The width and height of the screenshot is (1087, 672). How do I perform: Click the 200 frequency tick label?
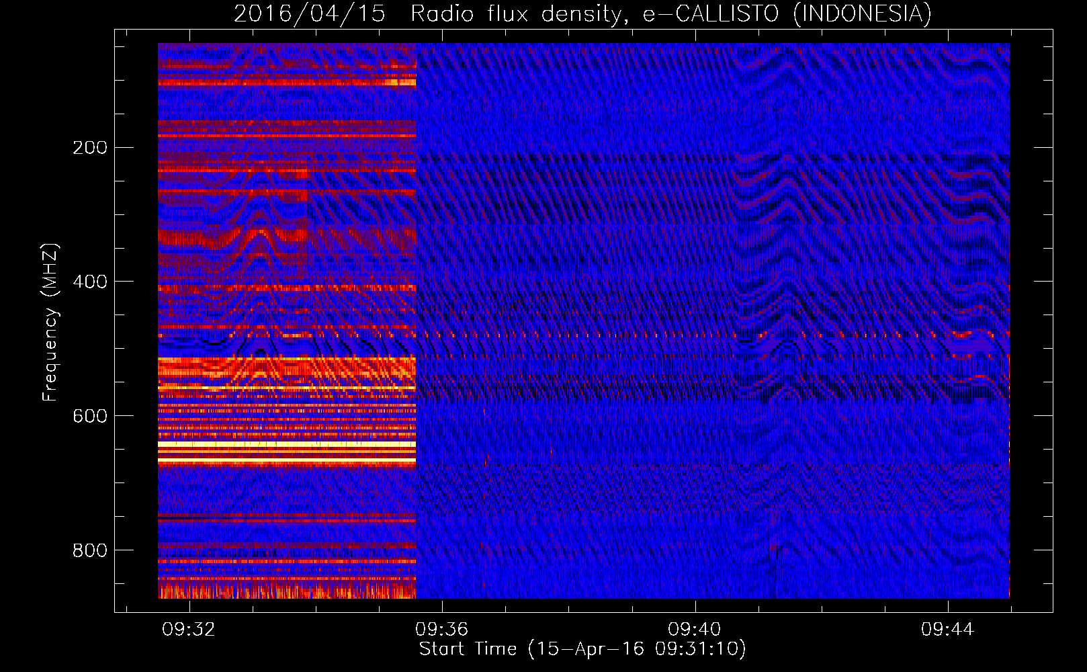click(x=90, y=148)
